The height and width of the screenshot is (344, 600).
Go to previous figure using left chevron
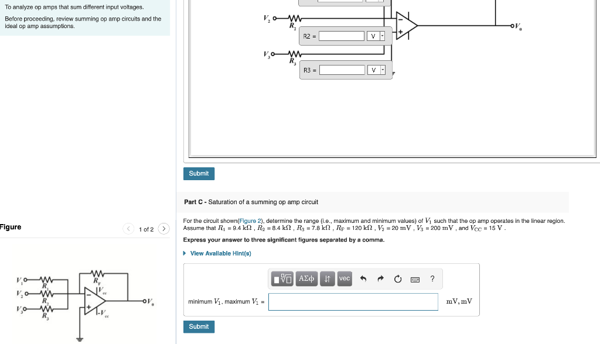[x=128, y=229]
